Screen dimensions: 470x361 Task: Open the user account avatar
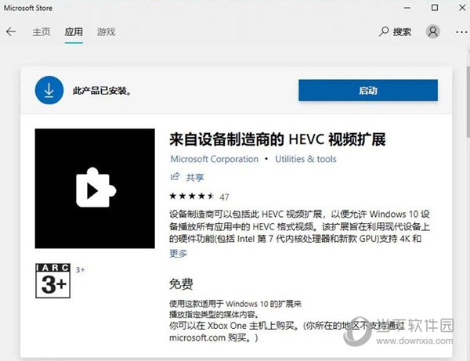pyautogui.click(x=433, y=31)
